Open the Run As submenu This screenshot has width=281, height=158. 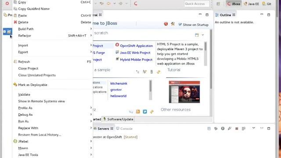tap(52, 121)
